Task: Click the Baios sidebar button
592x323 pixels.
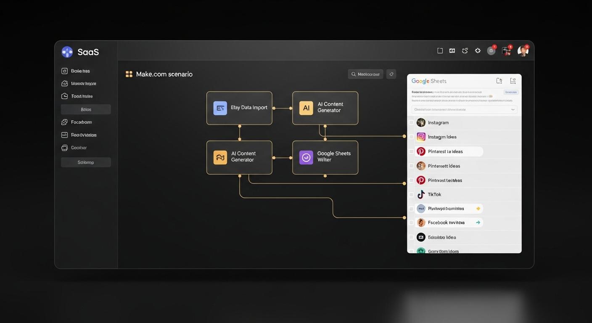Action: point(86,109)
